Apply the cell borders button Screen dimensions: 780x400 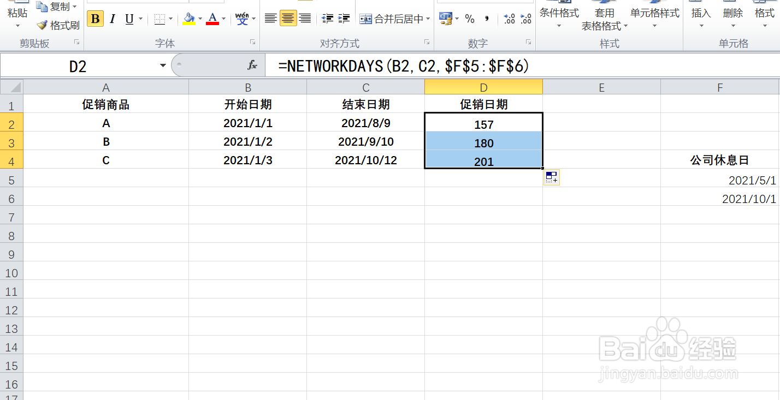pyautogui.click(x=159, y=19)
